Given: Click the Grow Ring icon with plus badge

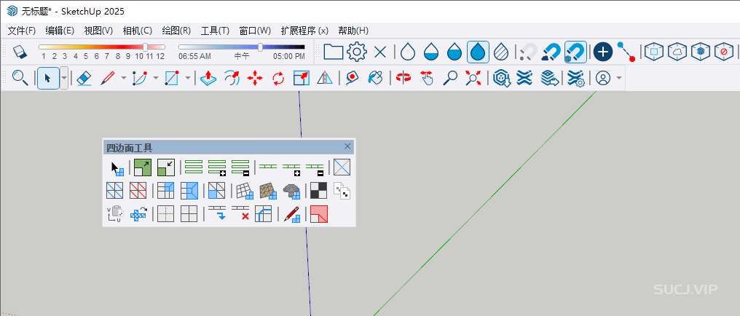Looking at the screenshot, I should 217,167.
